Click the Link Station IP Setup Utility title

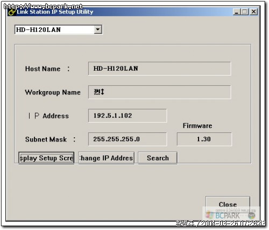pyautogui.click(x=55, y=12)
